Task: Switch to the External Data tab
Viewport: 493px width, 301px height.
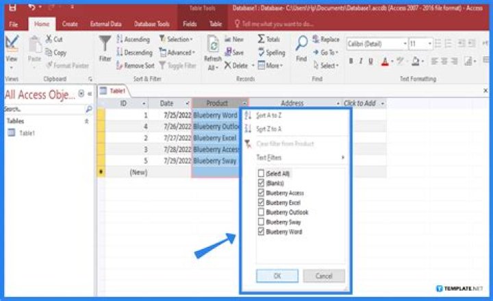Action: [x=105, y=24]
